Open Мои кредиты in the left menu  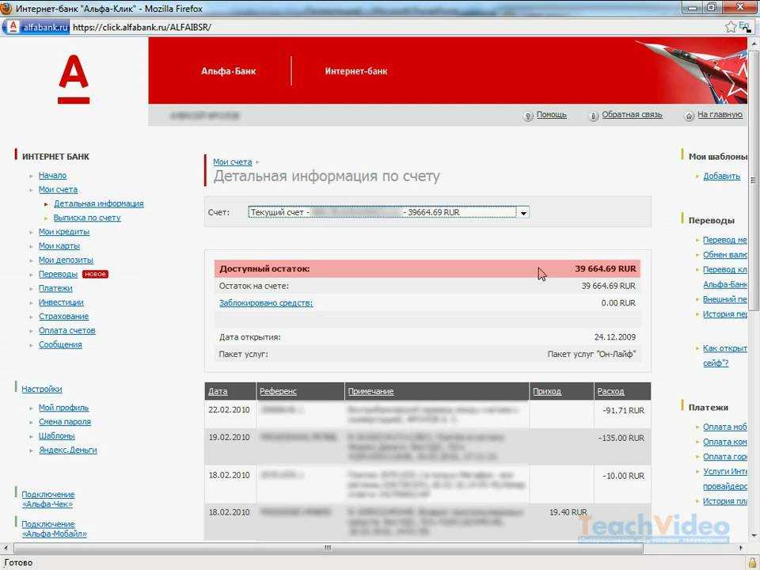pos(64,232)
